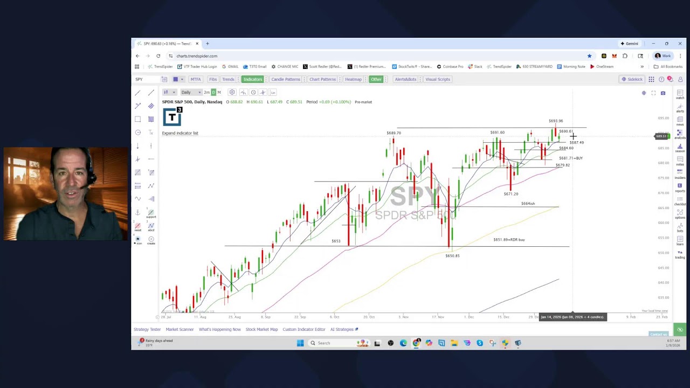Screen dimensions: 690x388
Task: Click the MTFA button
Action: (x=195, y=79)
